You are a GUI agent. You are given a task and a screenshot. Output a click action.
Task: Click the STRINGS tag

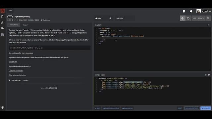pyautogui.click(x=26, y=80)
